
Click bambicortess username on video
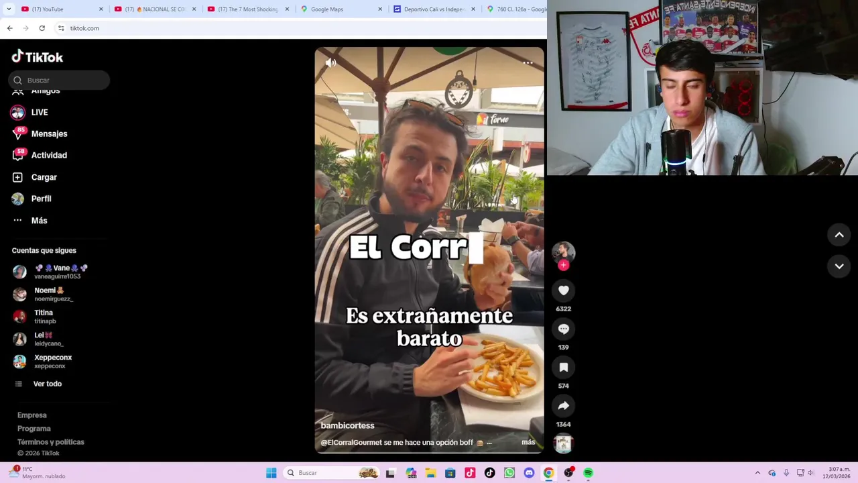point(347,425)
